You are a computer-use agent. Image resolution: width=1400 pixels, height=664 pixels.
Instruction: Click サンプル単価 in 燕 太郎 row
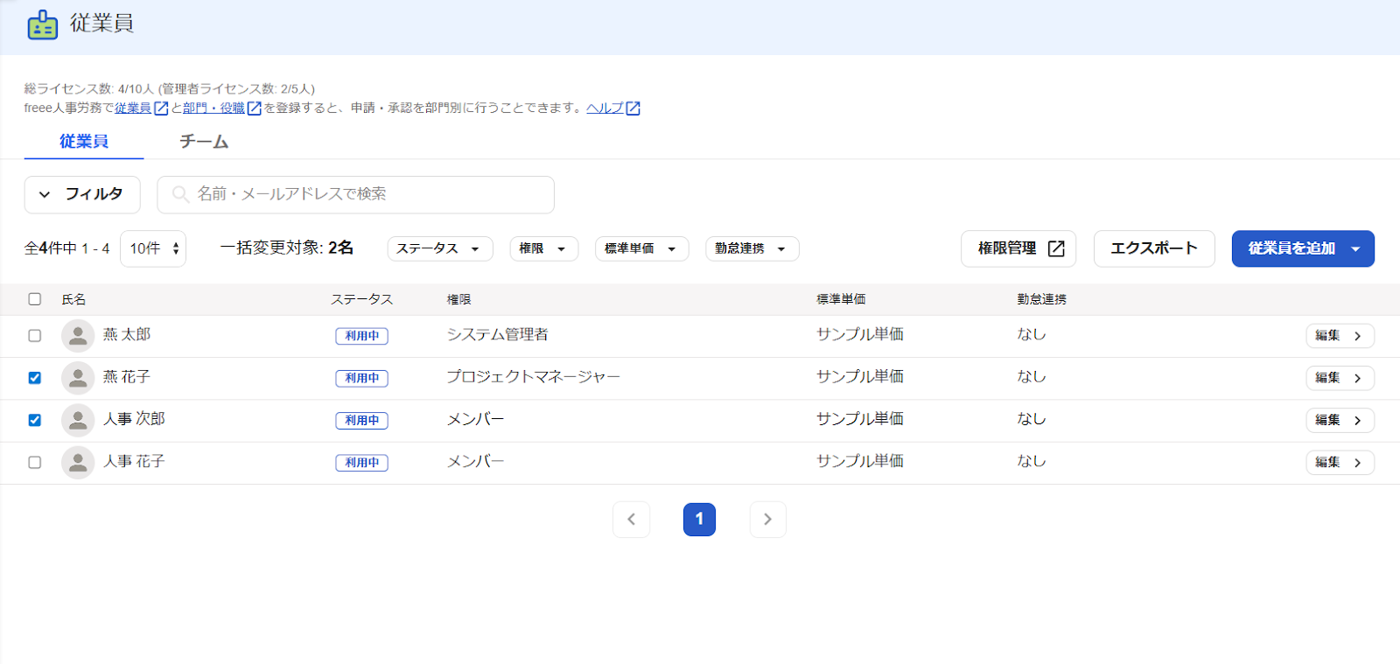[859, 335]
